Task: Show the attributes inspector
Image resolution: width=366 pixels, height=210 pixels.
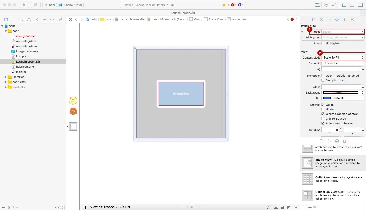Action: pyautogui.click(x=337, y=19)
